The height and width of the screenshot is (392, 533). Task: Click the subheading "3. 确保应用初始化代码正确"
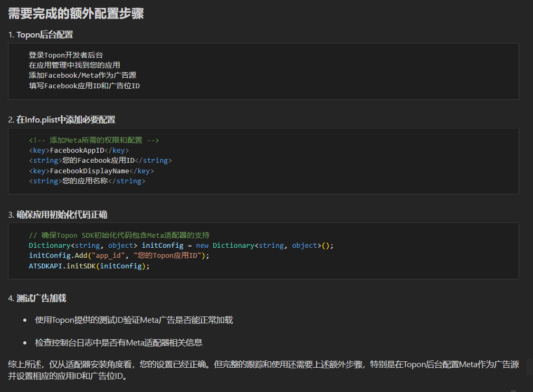coord(58,214)
